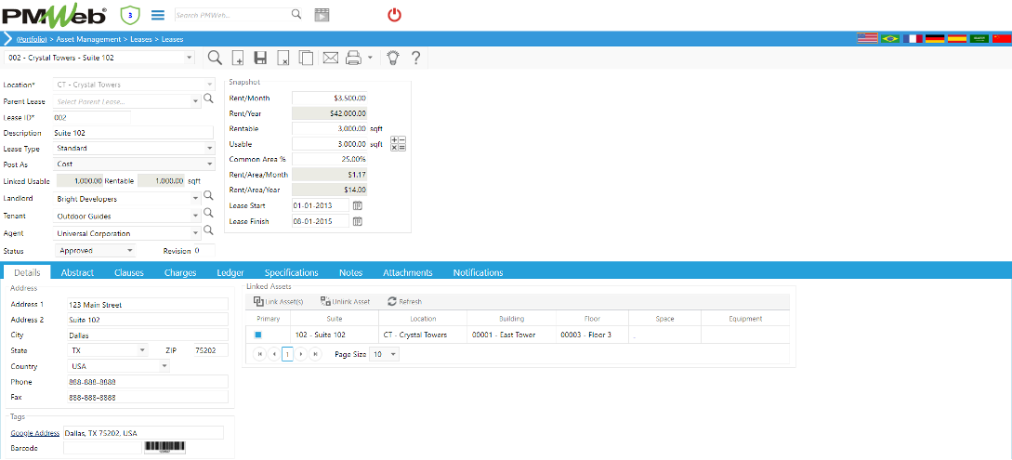Click the PMWeb logo
Screen dimensions: 1012x460
pos(56,14)
